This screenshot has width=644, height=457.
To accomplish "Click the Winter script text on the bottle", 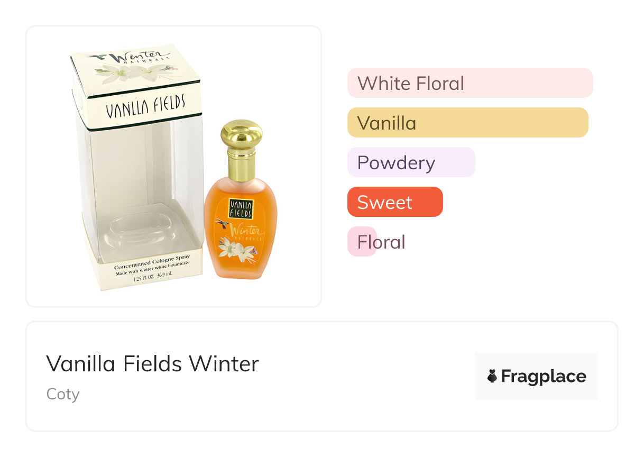I will tap(246, 231).
